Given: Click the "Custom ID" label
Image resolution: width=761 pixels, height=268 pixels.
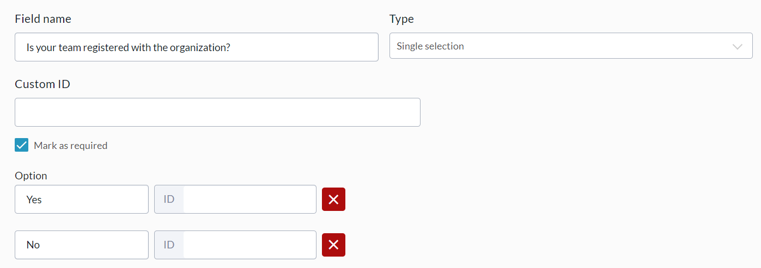Looking at the screenshot, I should (42, 84).
